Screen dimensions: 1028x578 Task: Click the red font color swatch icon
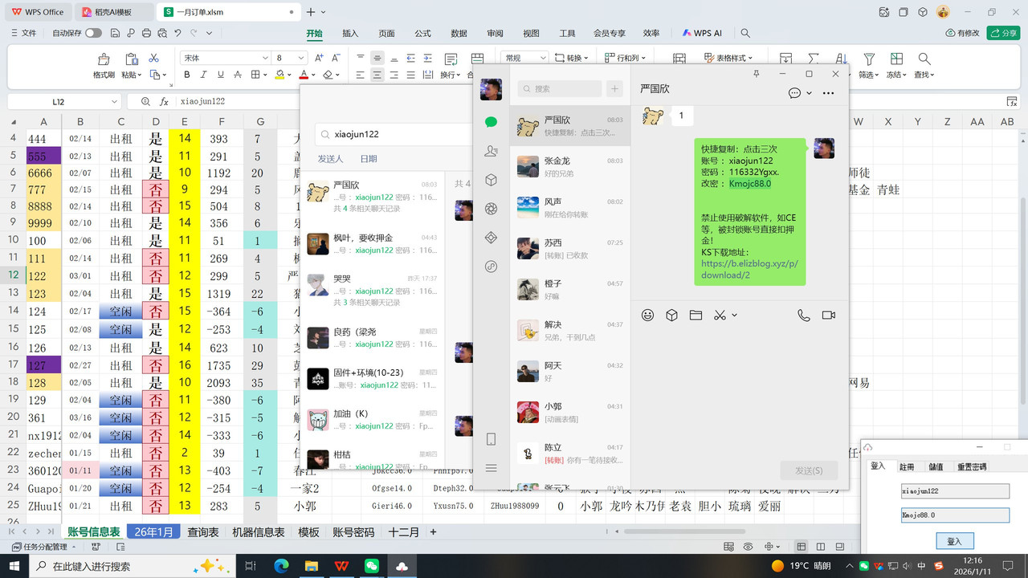tap(304, 75)
